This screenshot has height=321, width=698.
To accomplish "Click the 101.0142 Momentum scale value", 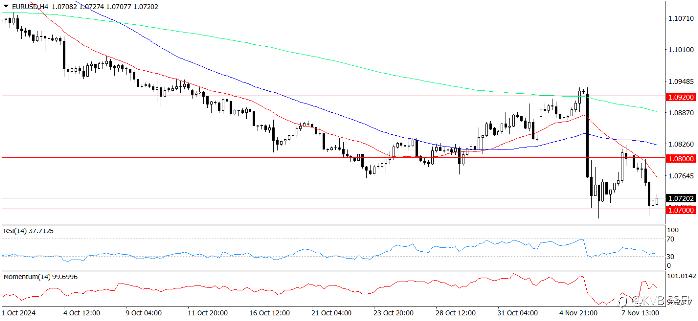I will pos(682,276).
